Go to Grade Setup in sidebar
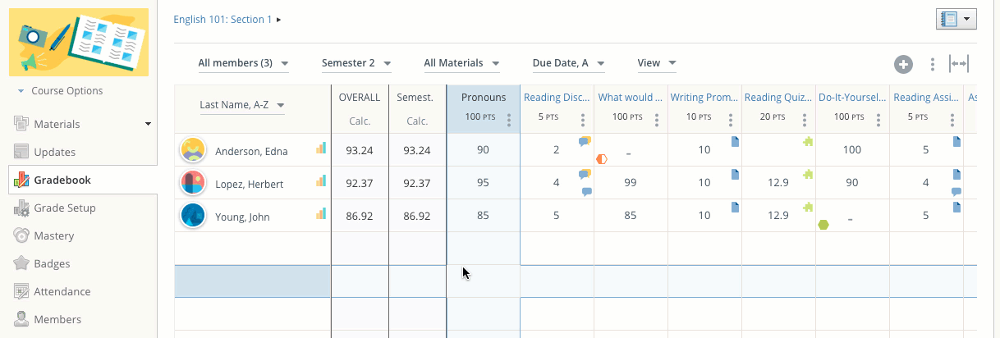1000x338 pixels. [64, 208]
